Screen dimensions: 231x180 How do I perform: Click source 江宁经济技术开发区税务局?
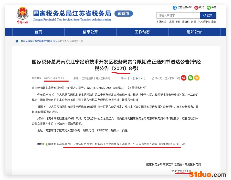coord(96,78)
